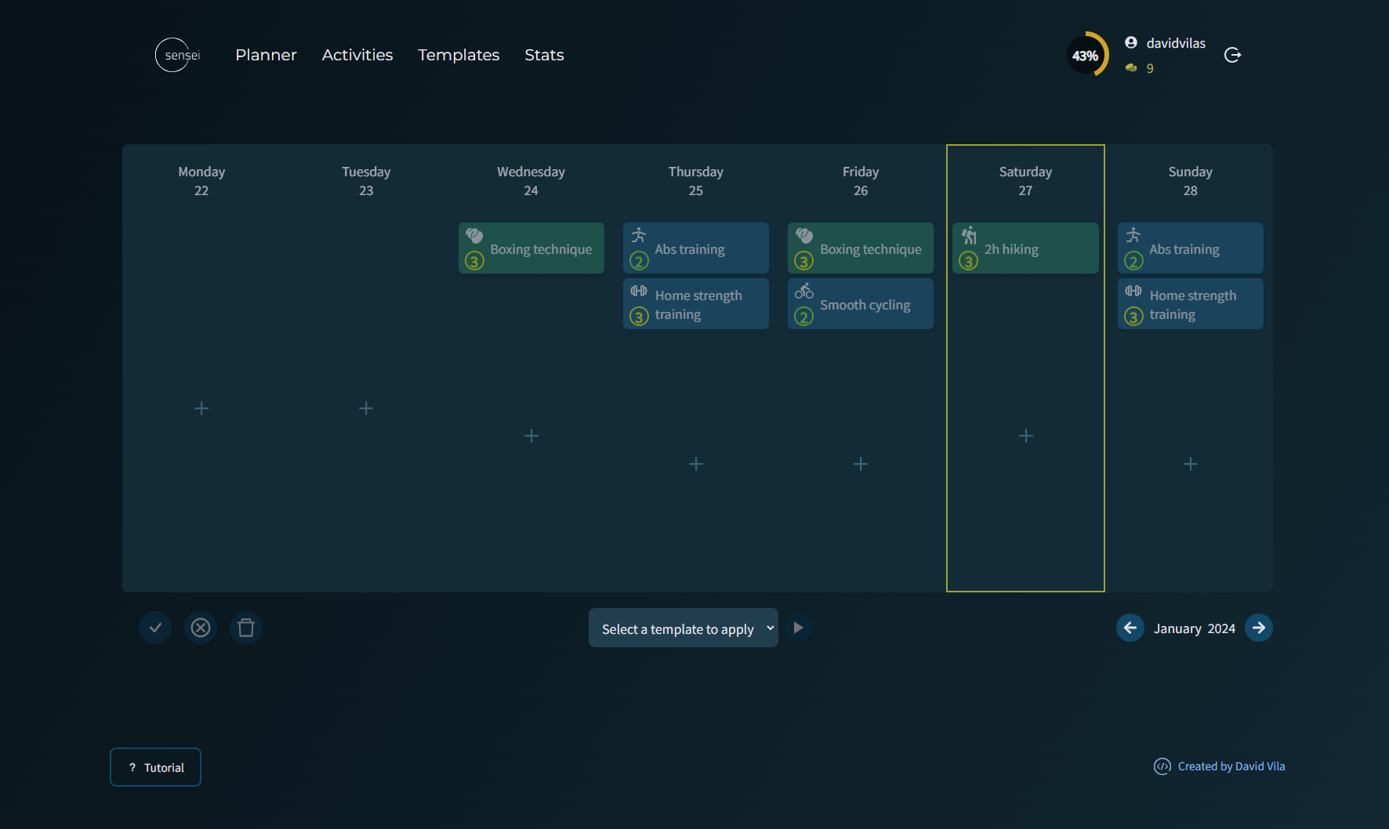Open the Select a template dropdown

(x=683, y=628)
